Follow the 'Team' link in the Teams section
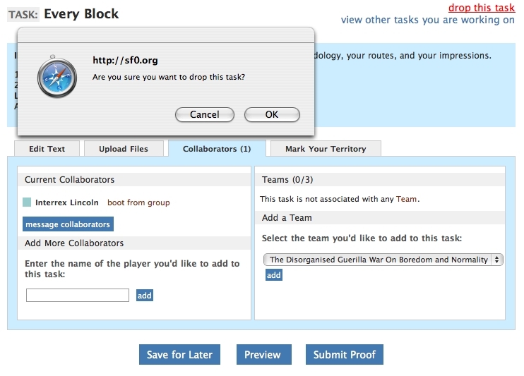Image resolution: width=524 pixels, height=376 pixels. (406, 199)
